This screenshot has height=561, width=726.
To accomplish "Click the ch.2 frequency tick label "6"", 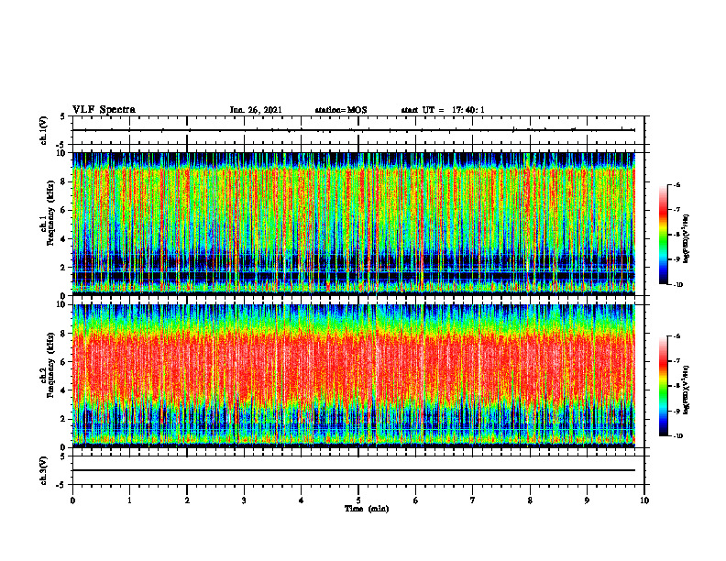I will [64, 362].
